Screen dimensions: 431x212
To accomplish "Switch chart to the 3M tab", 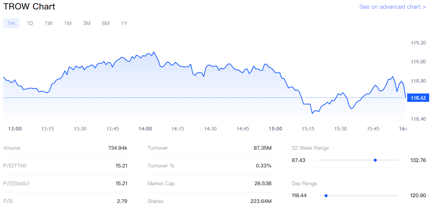I will pos(86,23).
